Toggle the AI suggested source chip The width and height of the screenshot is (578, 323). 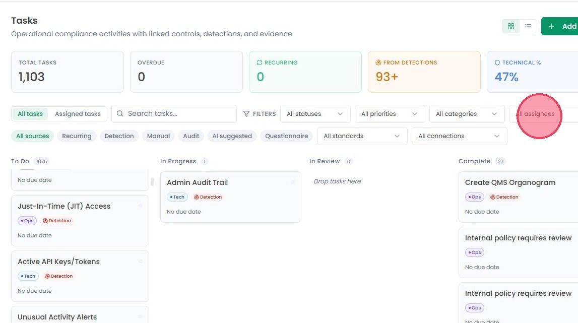coord(232,136)
